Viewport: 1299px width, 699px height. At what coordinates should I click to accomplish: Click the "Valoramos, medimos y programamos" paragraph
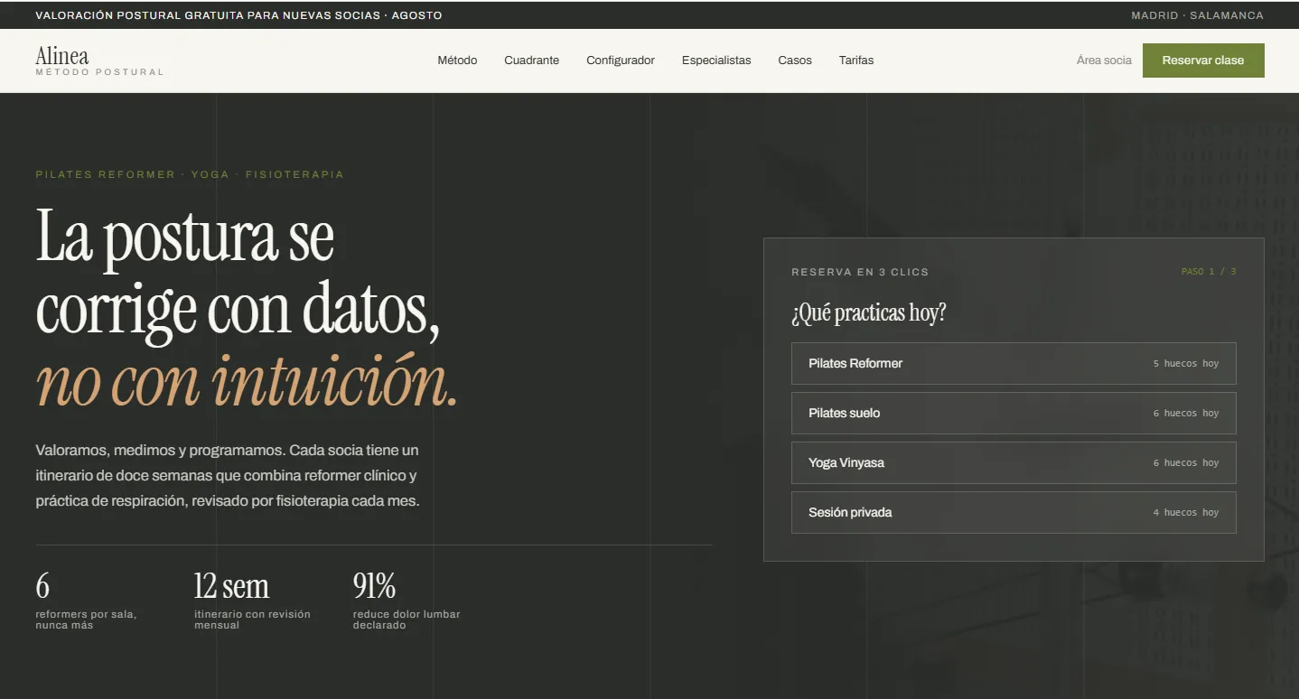pos(228,475)
